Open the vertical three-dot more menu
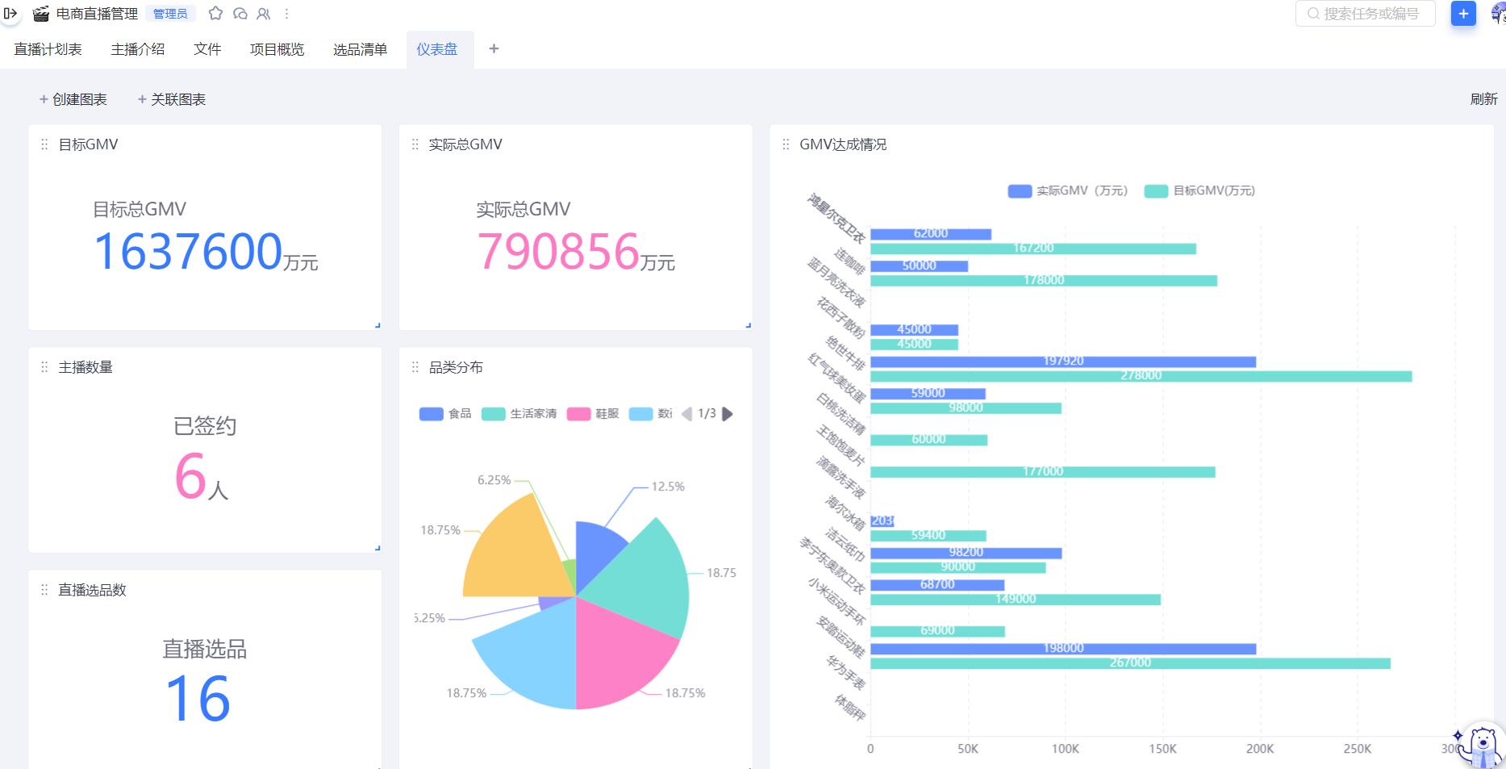Screen dimensions: 1506x769 [x=286, y=14]
